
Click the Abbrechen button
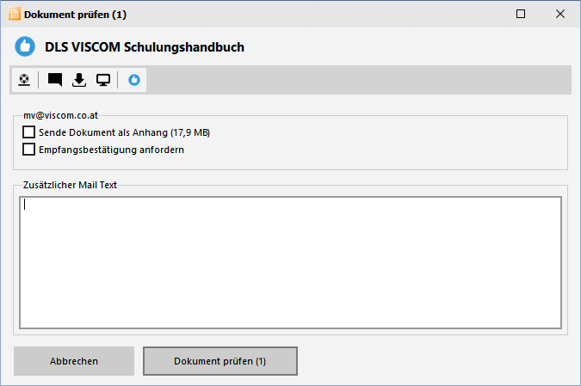pyautogui.click(x=74, y=361)
